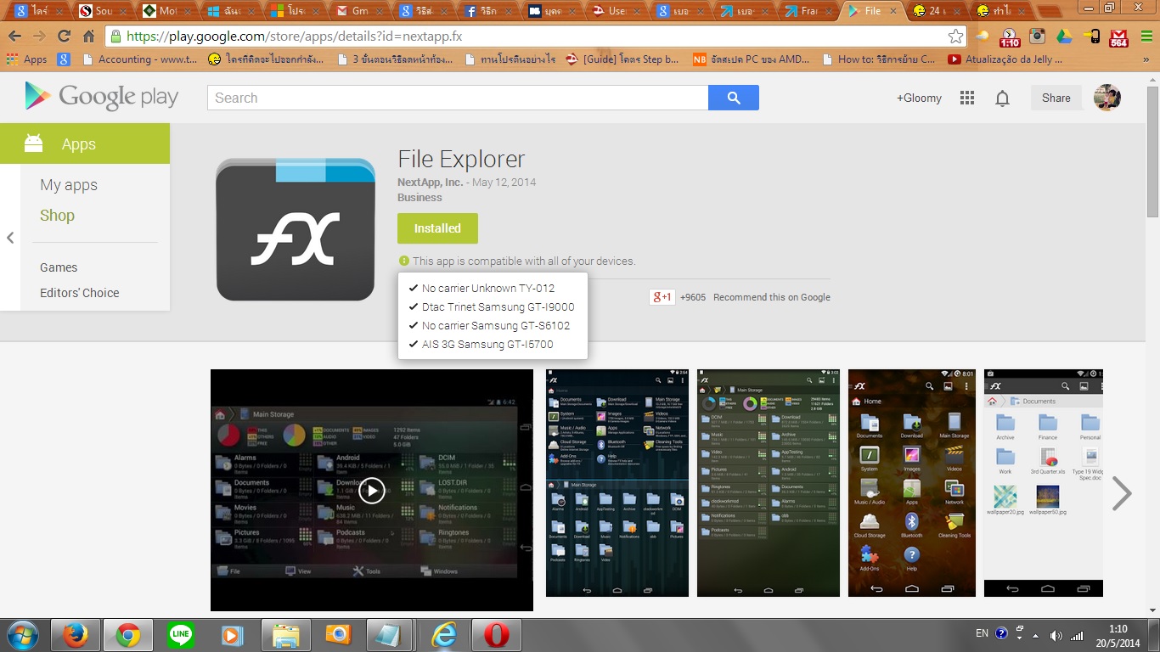Click the EN language indicator
Screen dimensions: 1160x652
pyautogui.click(x=982, y=634)
